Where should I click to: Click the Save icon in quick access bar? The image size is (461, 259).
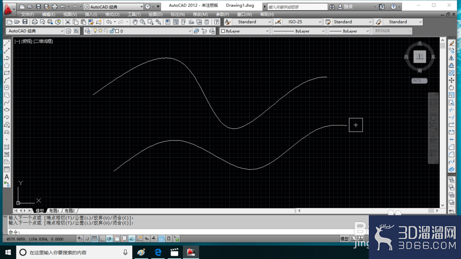[38, 6]
